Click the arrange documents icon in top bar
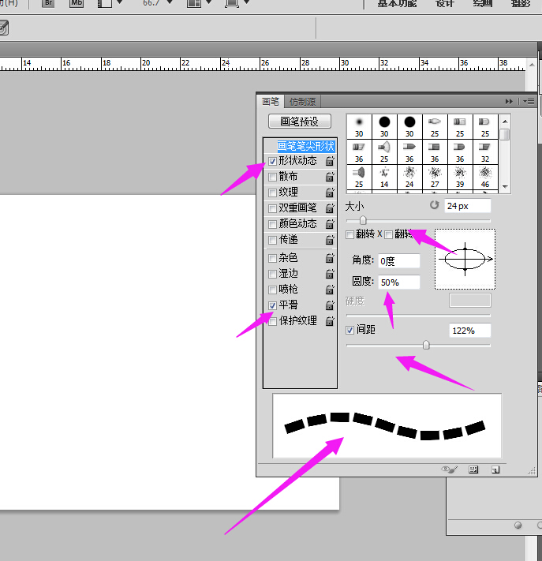Image resolution: width=542 pixels, height=561 pixels. coord(193,3)
